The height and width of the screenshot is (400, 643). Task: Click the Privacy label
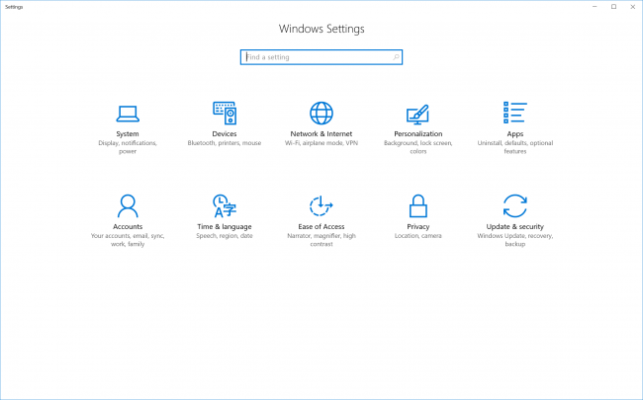417,227
